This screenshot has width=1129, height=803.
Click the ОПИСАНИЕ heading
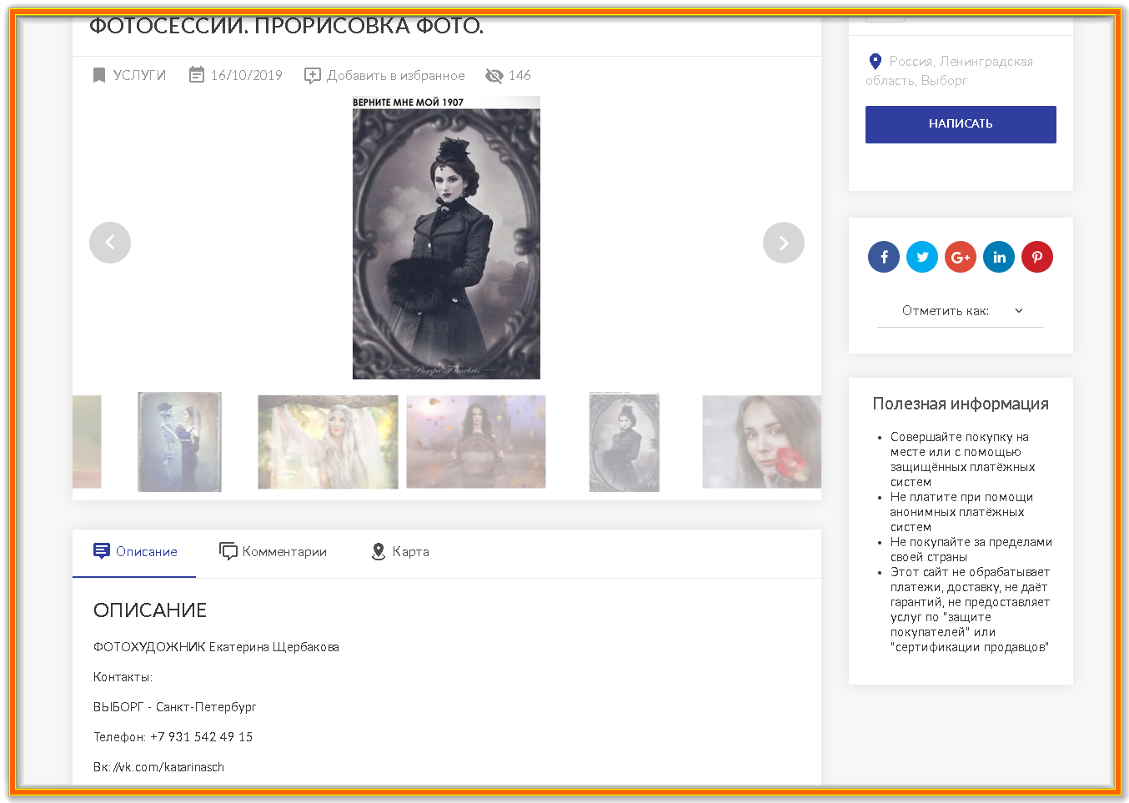point(150,610)
